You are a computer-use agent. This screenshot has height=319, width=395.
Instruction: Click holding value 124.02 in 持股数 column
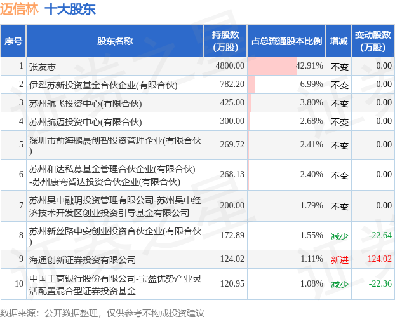232,259
